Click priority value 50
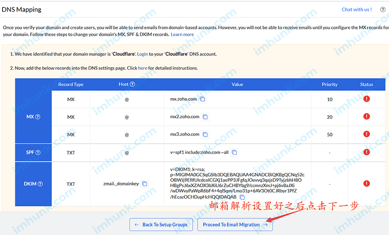 329,135
